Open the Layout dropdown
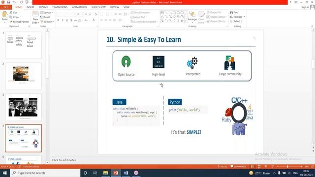 click(47, 12)
